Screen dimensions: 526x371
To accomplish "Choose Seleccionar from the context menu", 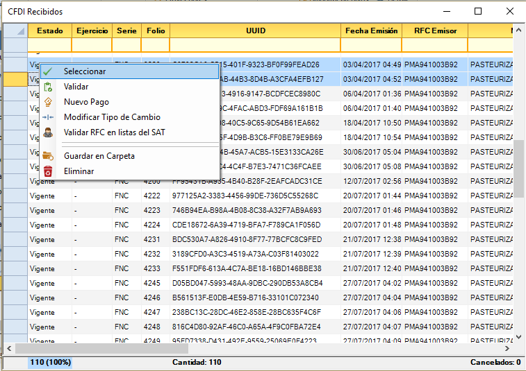I will point(85,71).
